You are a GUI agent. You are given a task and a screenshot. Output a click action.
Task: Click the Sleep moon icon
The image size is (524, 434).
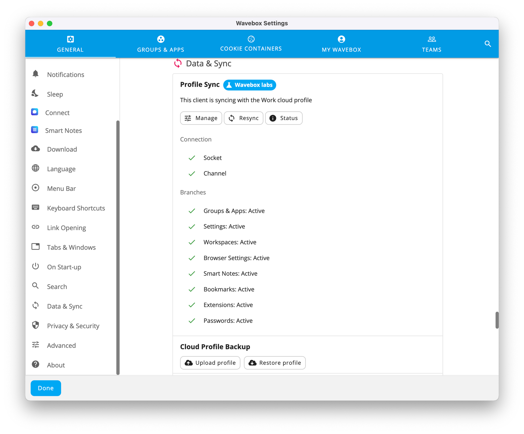coord(35,94)
